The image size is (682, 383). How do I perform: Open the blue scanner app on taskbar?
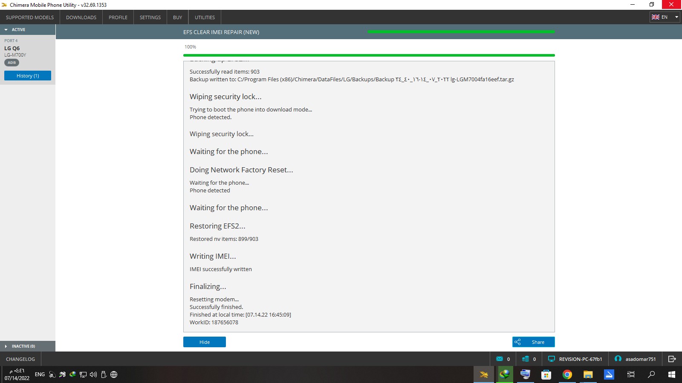(609, 374)
